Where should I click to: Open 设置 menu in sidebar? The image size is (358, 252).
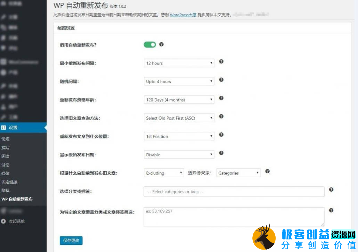point(13,128)
